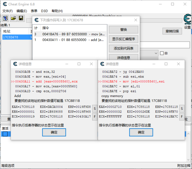192x169 pixels.
Task: Select opcode row 00430A11 add instruction
Action: pos(70,40)
